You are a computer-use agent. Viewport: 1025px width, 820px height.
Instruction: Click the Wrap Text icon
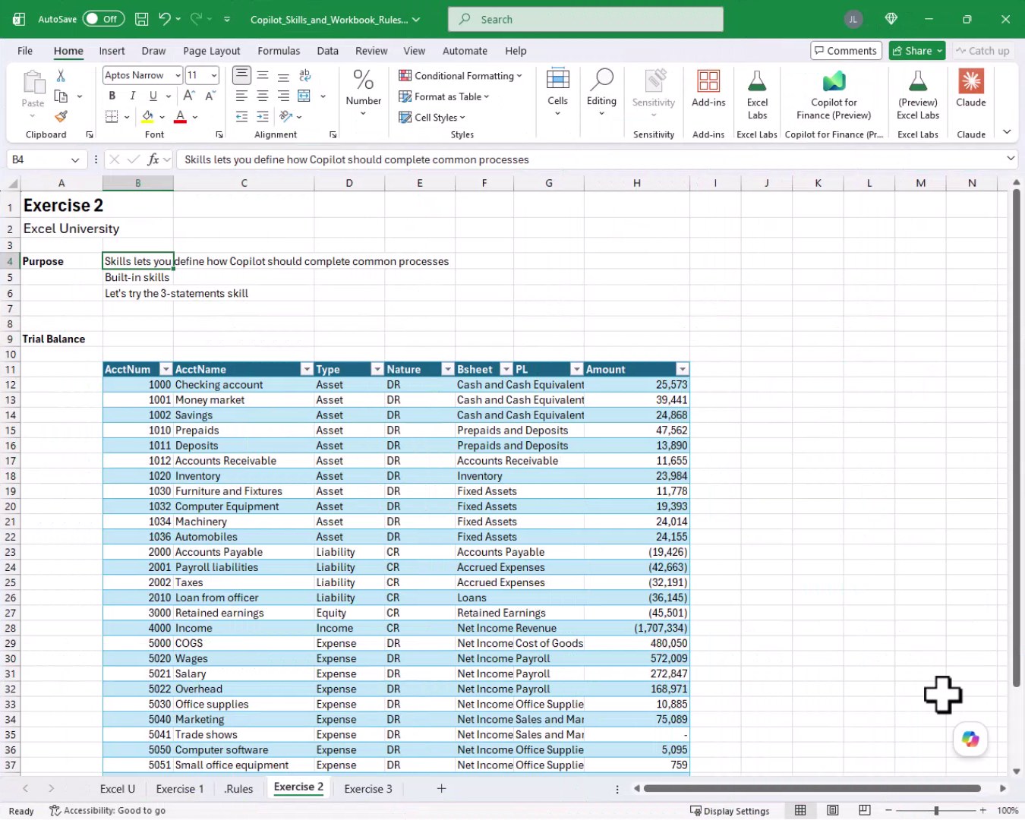(305, 75)
